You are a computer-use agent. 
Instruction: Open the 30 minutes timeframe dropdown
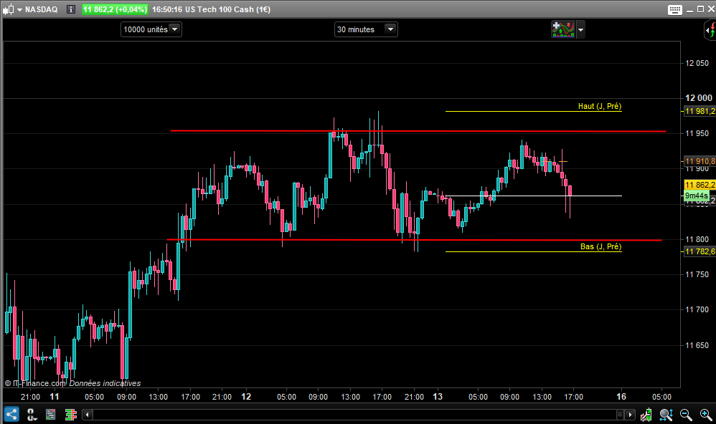366,29
